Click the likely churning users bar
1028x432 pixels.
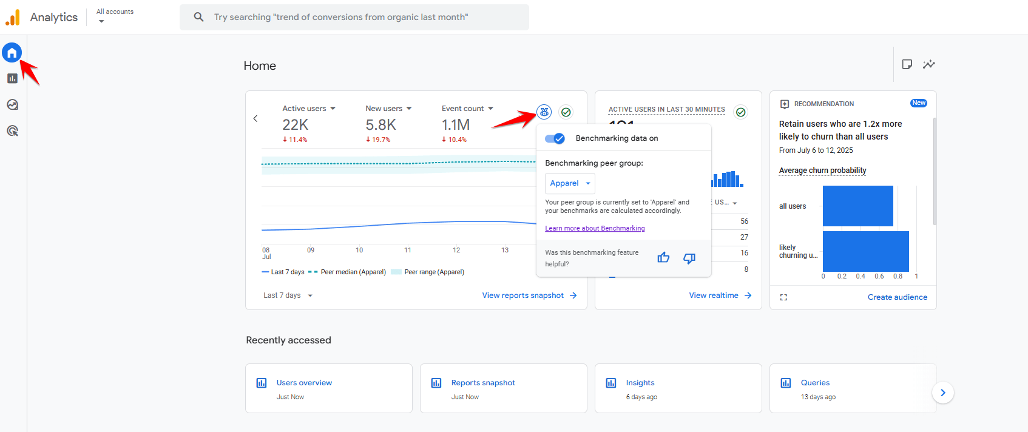865,251
